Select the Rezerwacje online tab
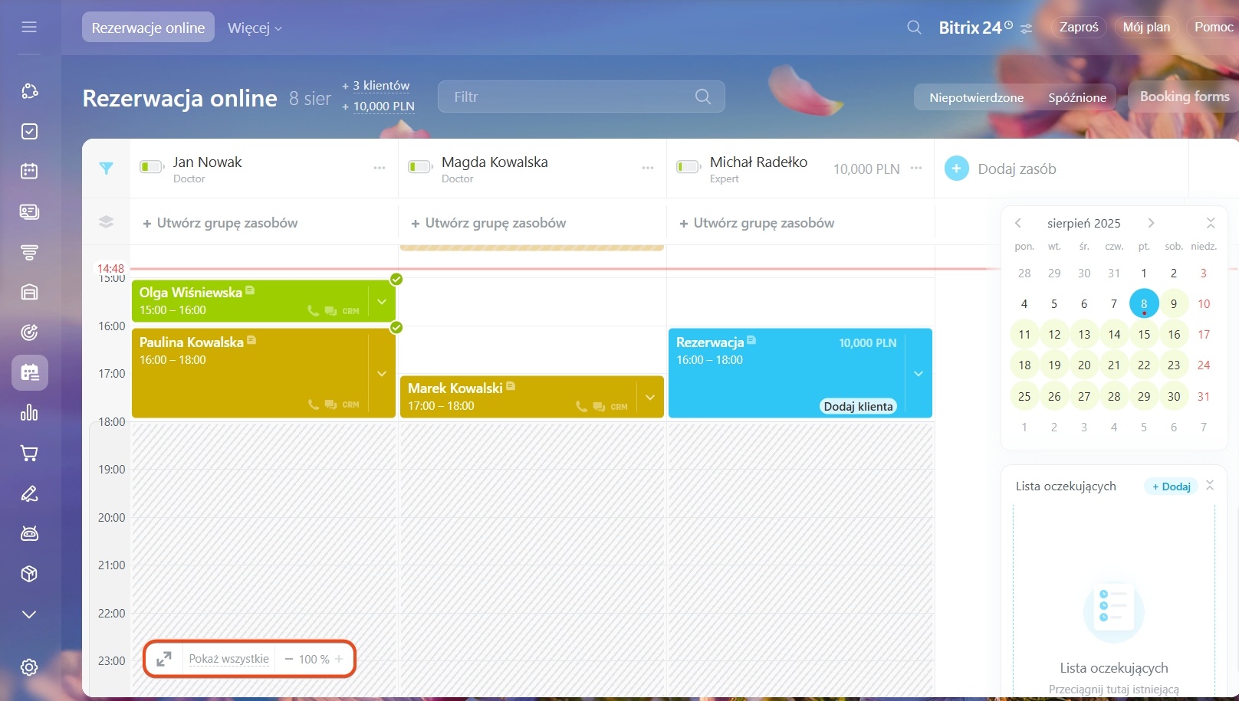1239x701 pixels. click(148, 28)
